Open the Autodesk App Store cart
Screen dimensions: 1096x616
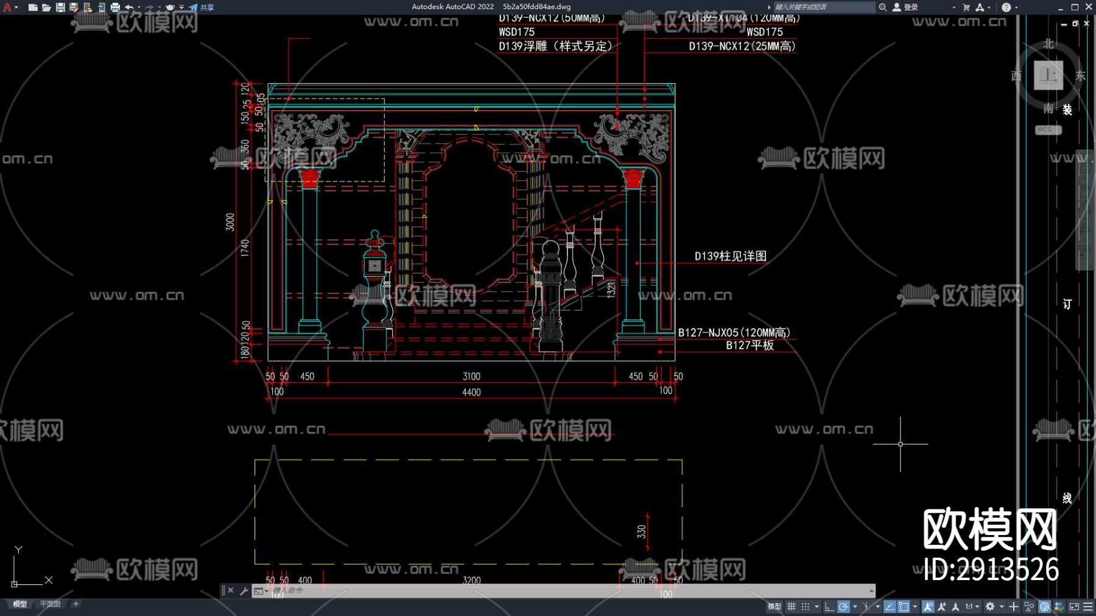[x=966, y=7]
